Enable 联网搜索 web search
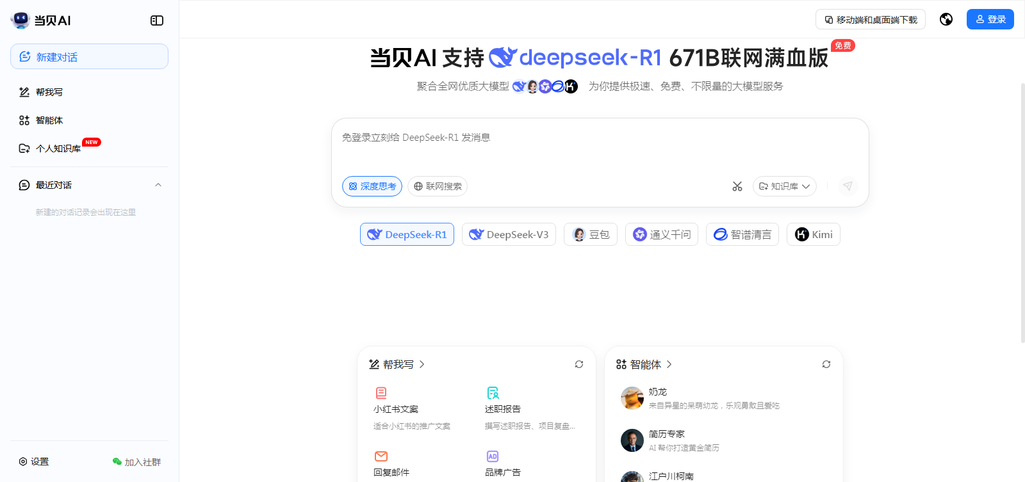 (x=438, y=186)
